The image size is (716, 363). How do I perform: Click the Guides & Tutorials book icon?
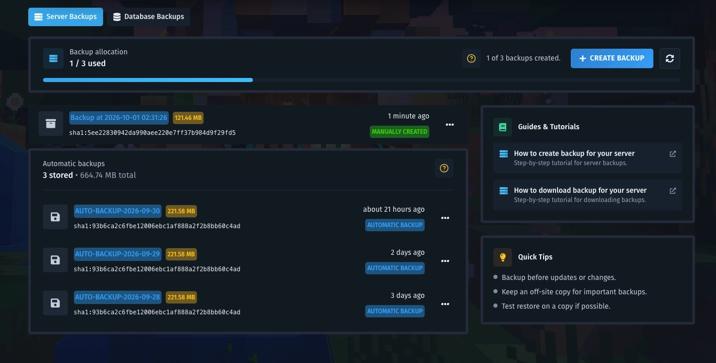point(503,127)
